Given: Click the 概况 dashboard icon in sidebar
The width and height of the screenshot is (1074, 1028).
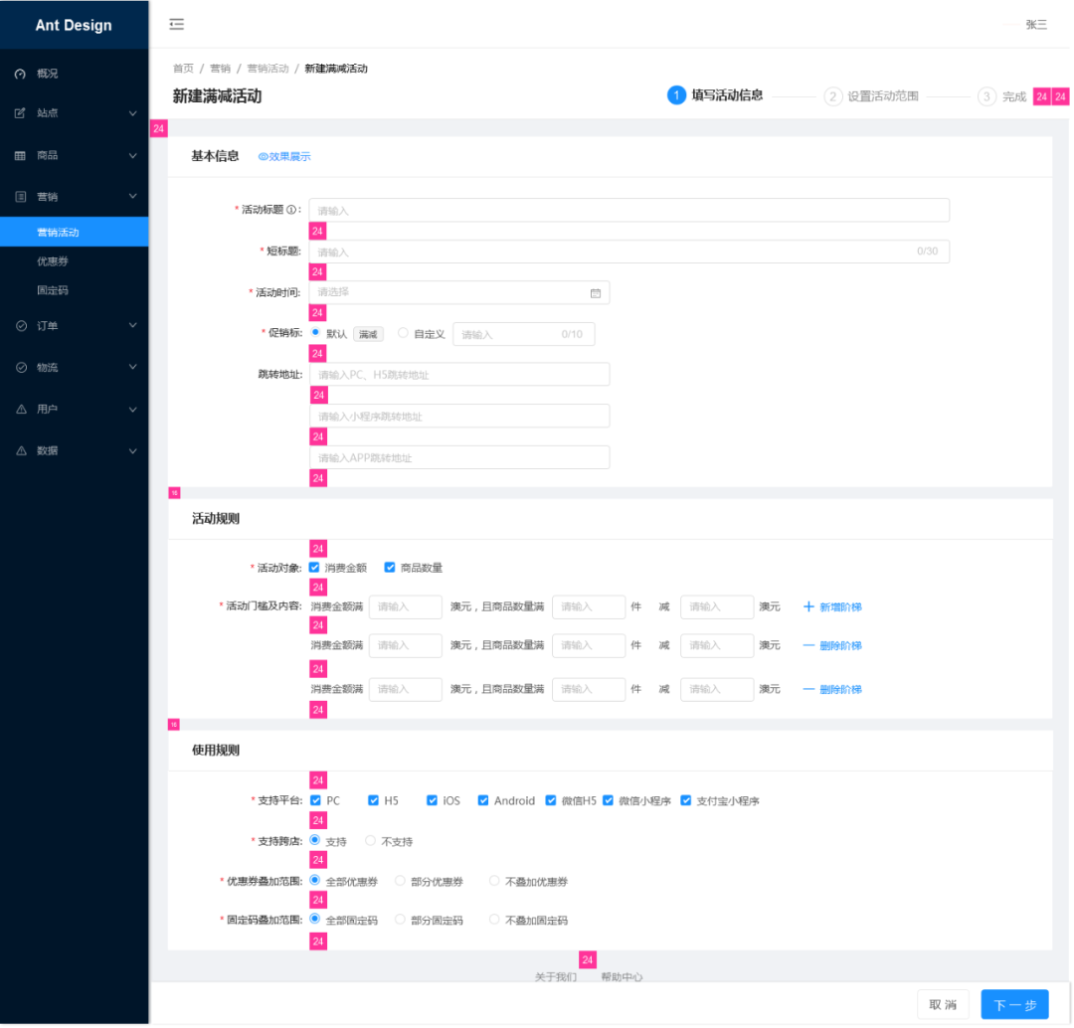Looking at the screenshot, I should [21, 74].
